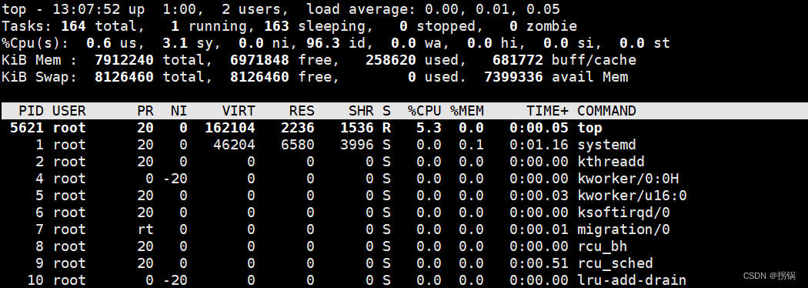Select the ksoftirqd/0 process name
Image resolution: width=808 pixels, height=288 pixels.
(x=623, y=213)
